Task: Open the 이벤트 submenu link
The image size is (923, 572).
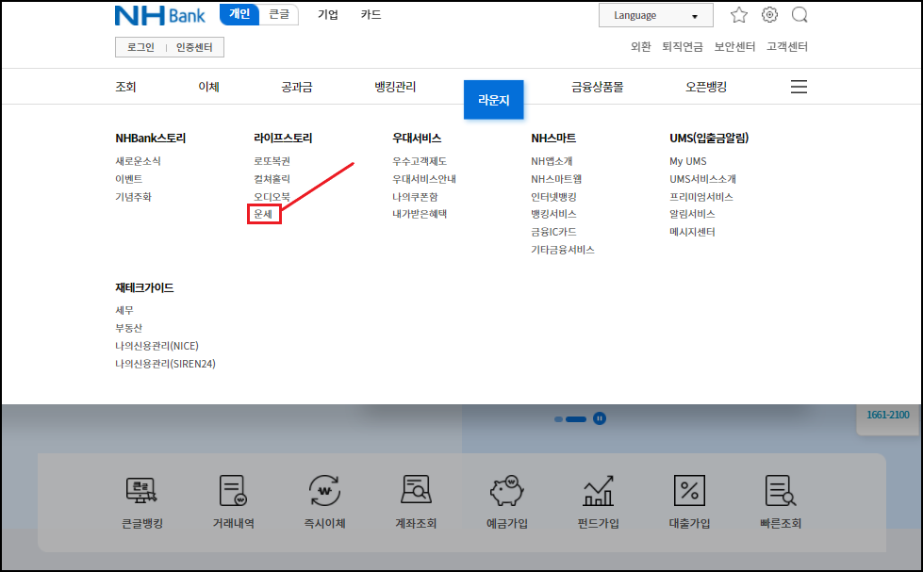Action: [x=128, y=178]
